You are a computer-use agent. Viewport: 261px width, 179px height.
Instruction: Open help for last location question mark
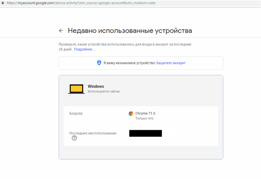(74, 138)
